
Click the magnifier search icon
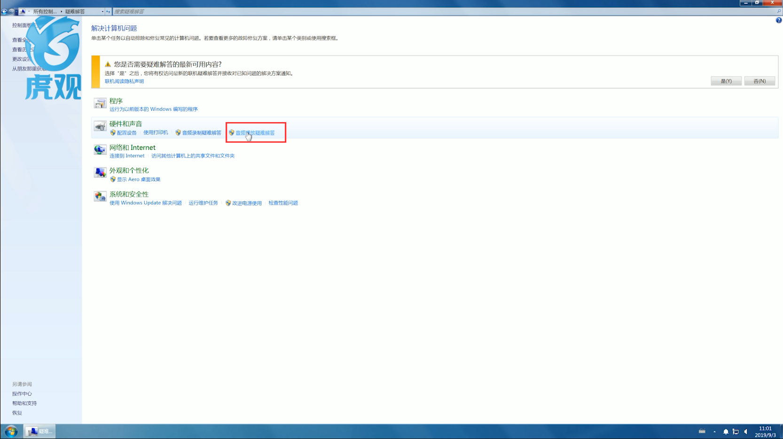(x=779, y=11)
